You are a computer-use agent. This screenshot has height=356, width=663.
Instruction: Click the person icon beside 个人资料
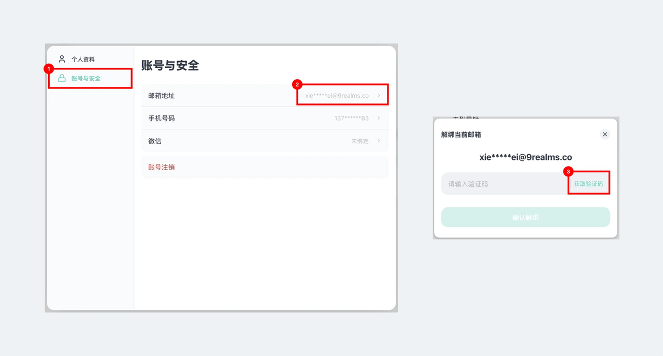click(x=62, y=59)
